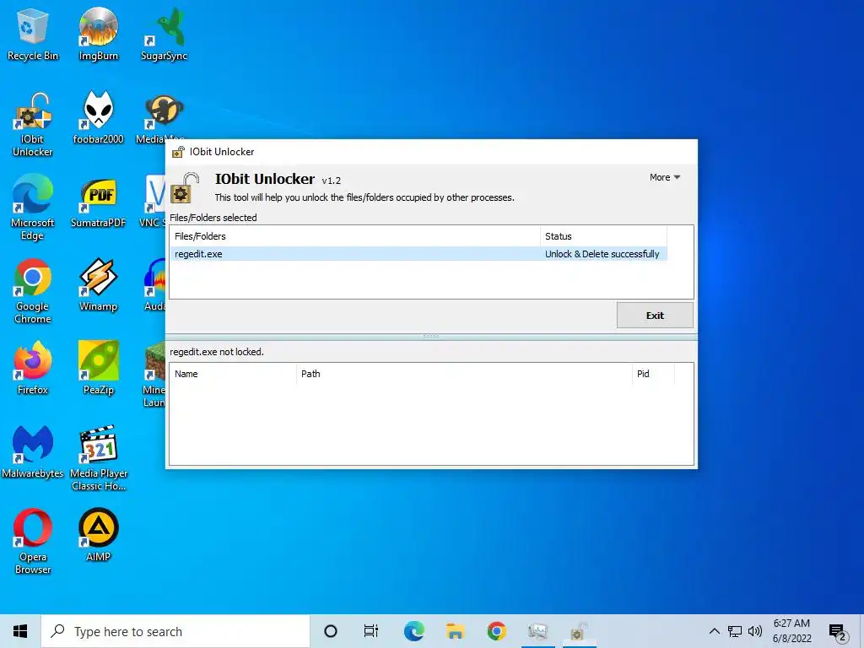Select the Malwarebytes desktop shortcut
This screenshot has width=864, height=648.
(33, 452)
